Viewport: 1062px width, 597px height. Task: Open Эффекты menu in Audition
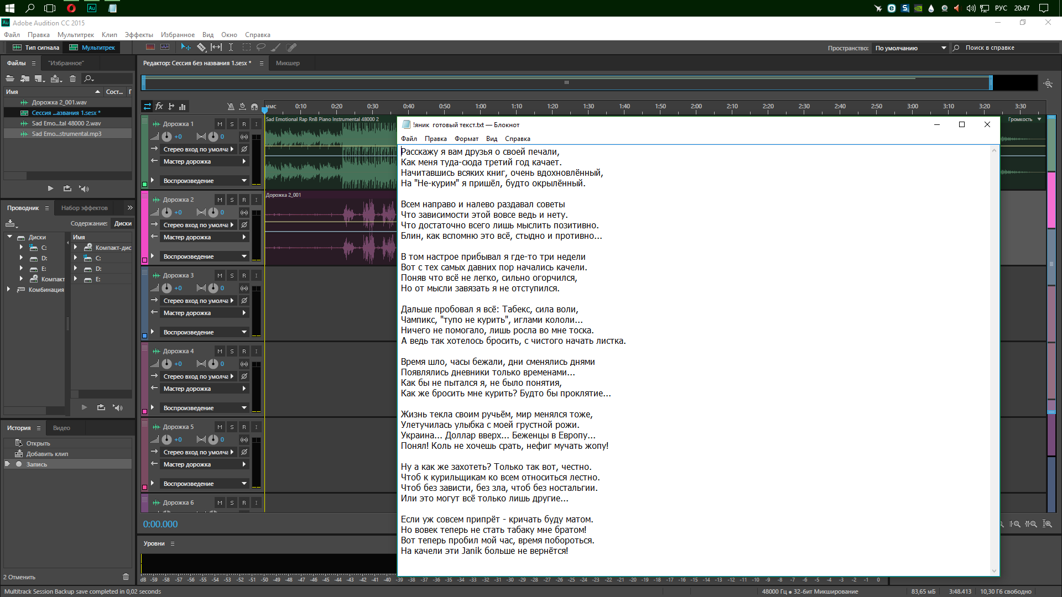[x=138, y=35]
